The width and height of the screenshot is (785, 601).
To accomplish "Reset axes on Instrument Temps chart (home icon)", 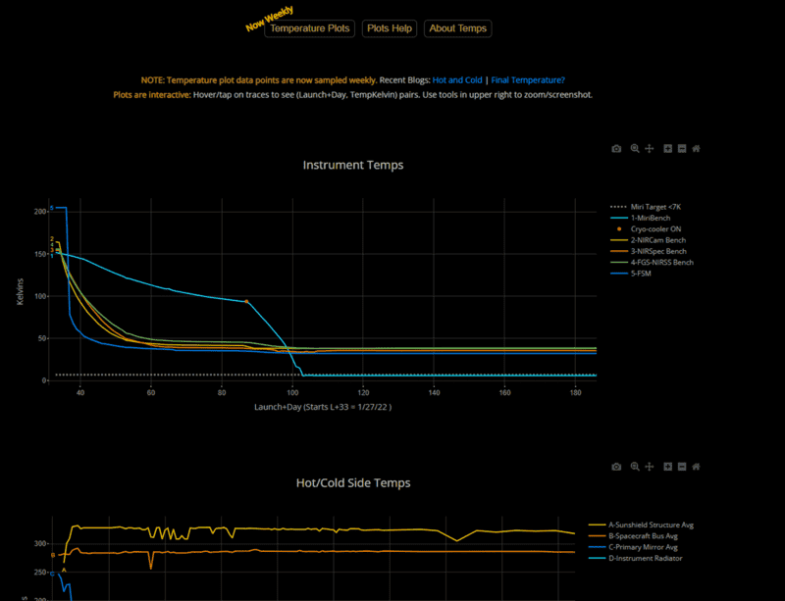I will pos(696,149).
